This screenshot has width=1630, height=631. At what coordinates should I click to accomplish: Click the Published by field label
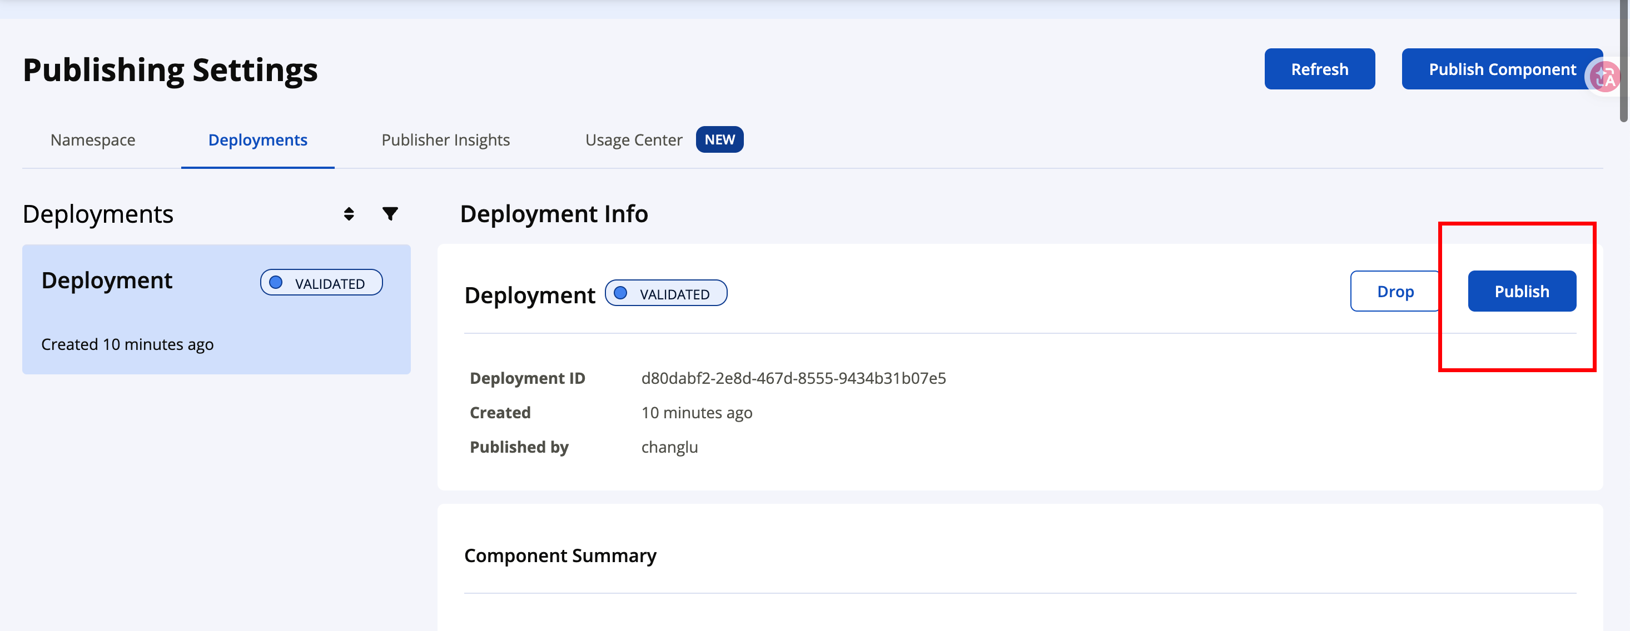tap(519, 447)
